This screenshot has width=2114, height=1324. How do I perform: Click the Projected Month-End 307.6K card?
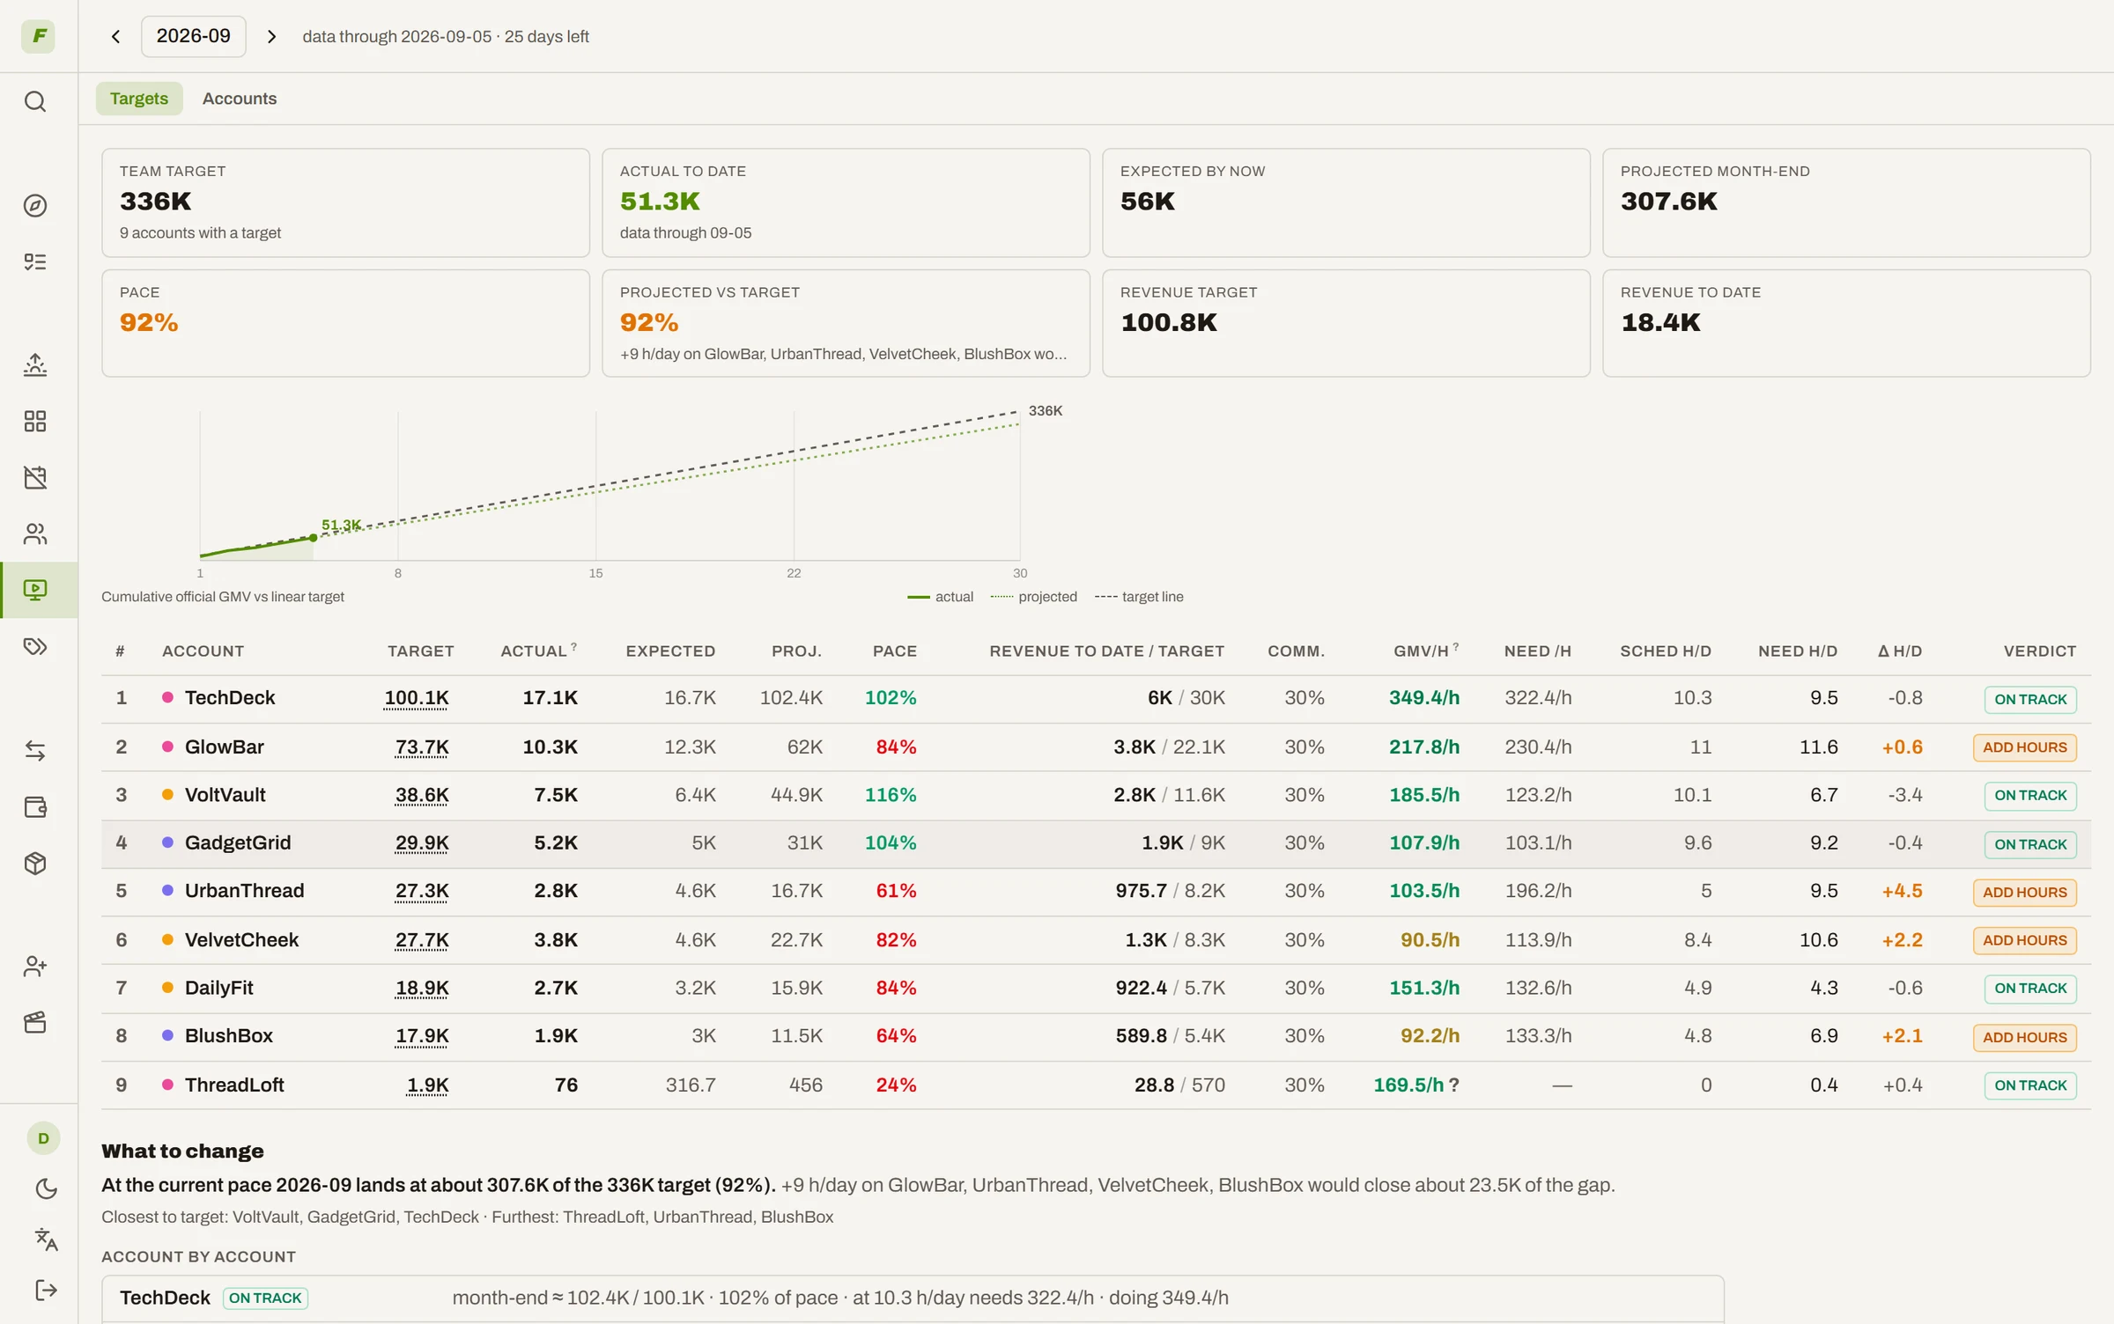pos(1846,202)
